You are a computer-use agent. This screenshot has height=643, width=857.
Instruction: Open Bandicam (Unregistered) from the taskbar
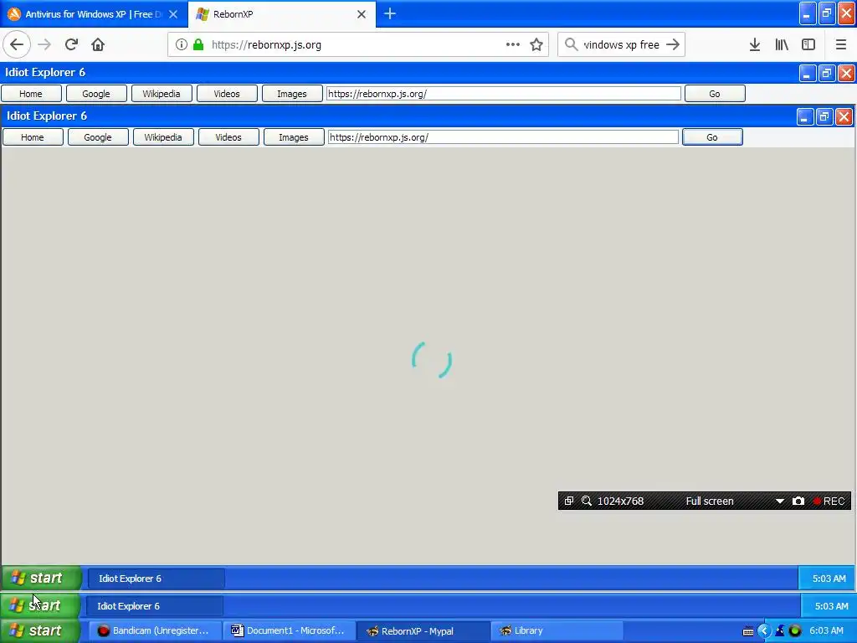coord(154,631)
